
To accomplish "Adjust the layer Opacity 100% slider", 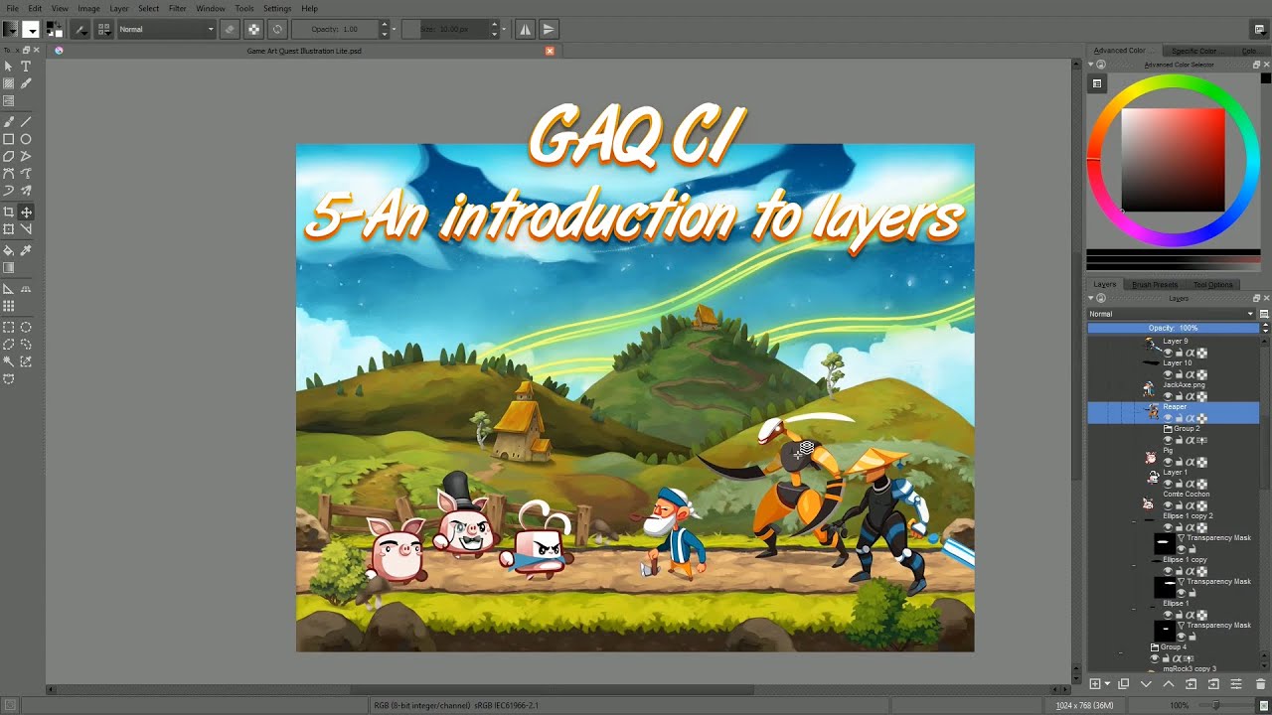I will tap(1173, 328).
